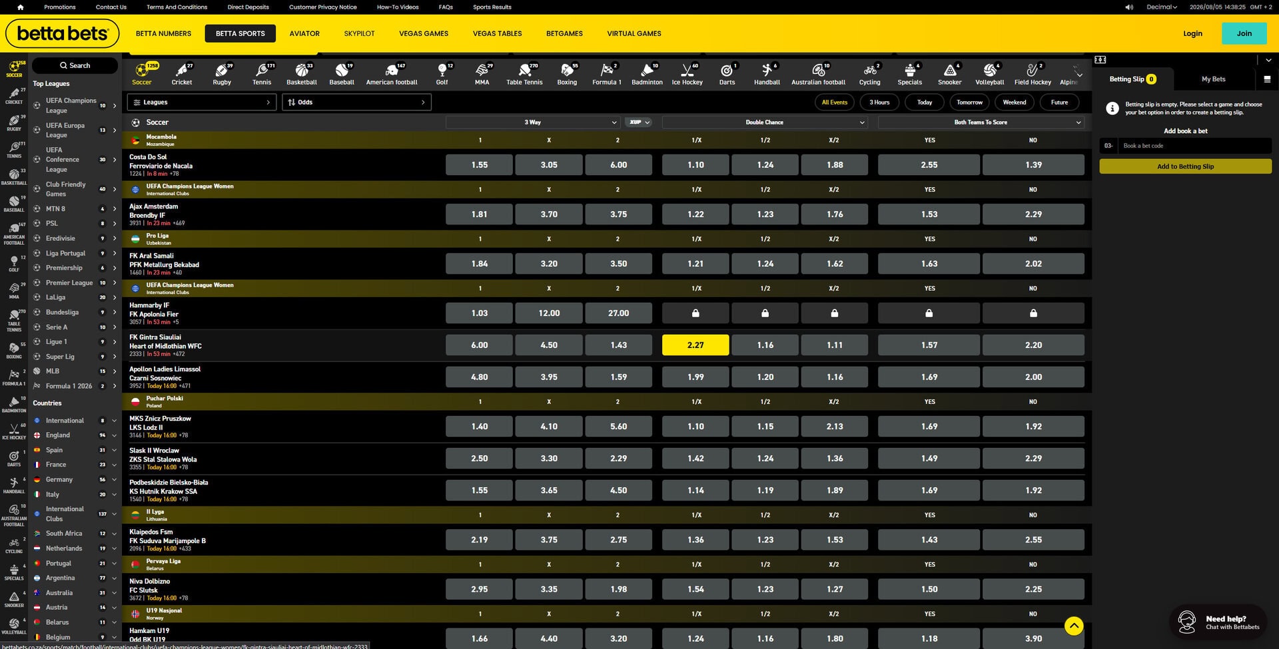
Task: Toggle the sound speaker icon
Action: [x=1129, y=7]
